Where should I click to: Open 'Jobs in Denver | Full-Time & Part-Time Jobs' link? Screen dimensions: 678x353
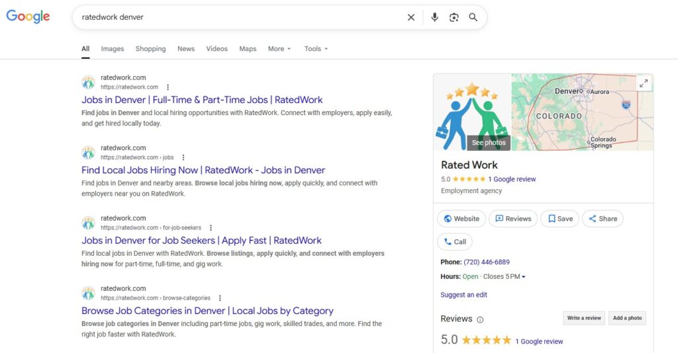[202, 100]
